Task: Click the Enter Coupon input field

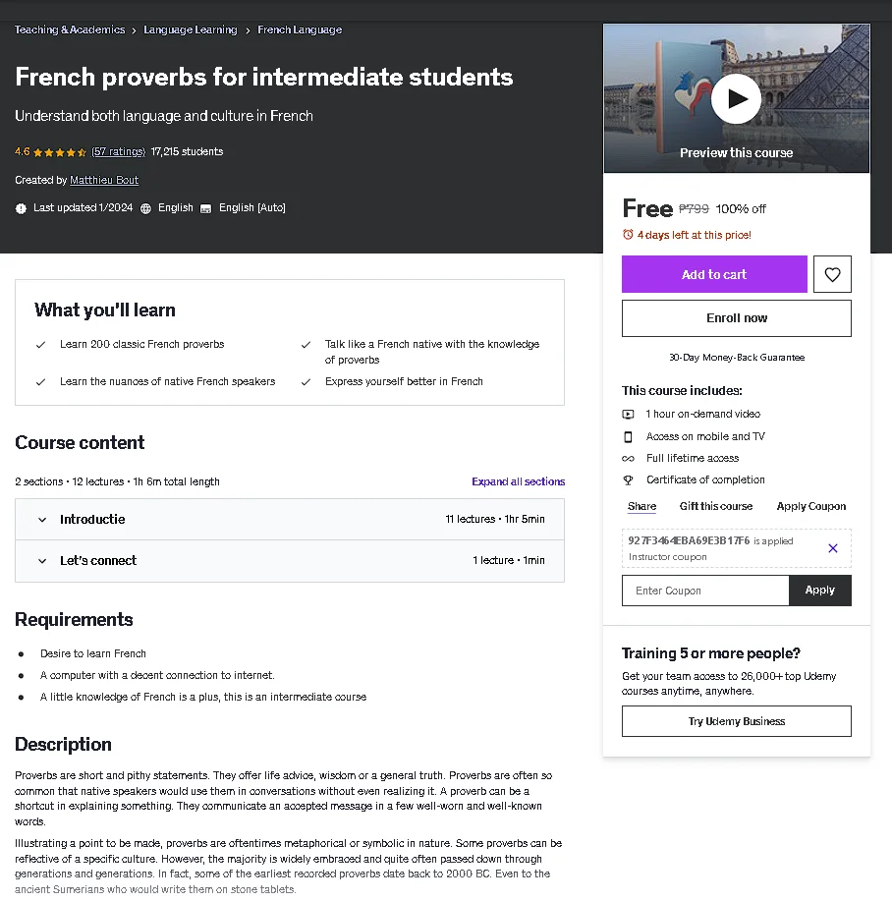Action: [705, 591]
